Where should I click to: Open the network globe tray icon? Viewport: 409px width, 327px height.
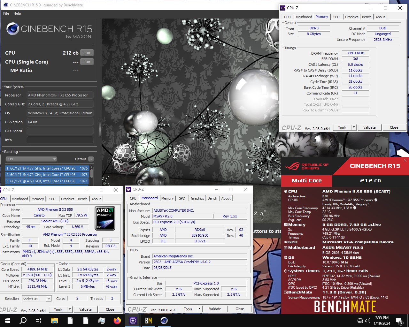[360, 321]
